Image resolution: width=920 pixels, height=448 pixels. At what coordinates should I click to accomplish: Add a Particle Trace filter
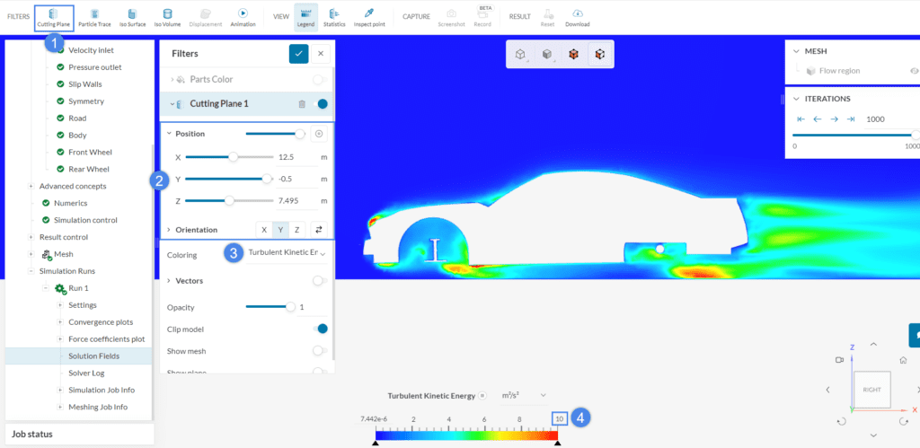click(x=94, y=17)
